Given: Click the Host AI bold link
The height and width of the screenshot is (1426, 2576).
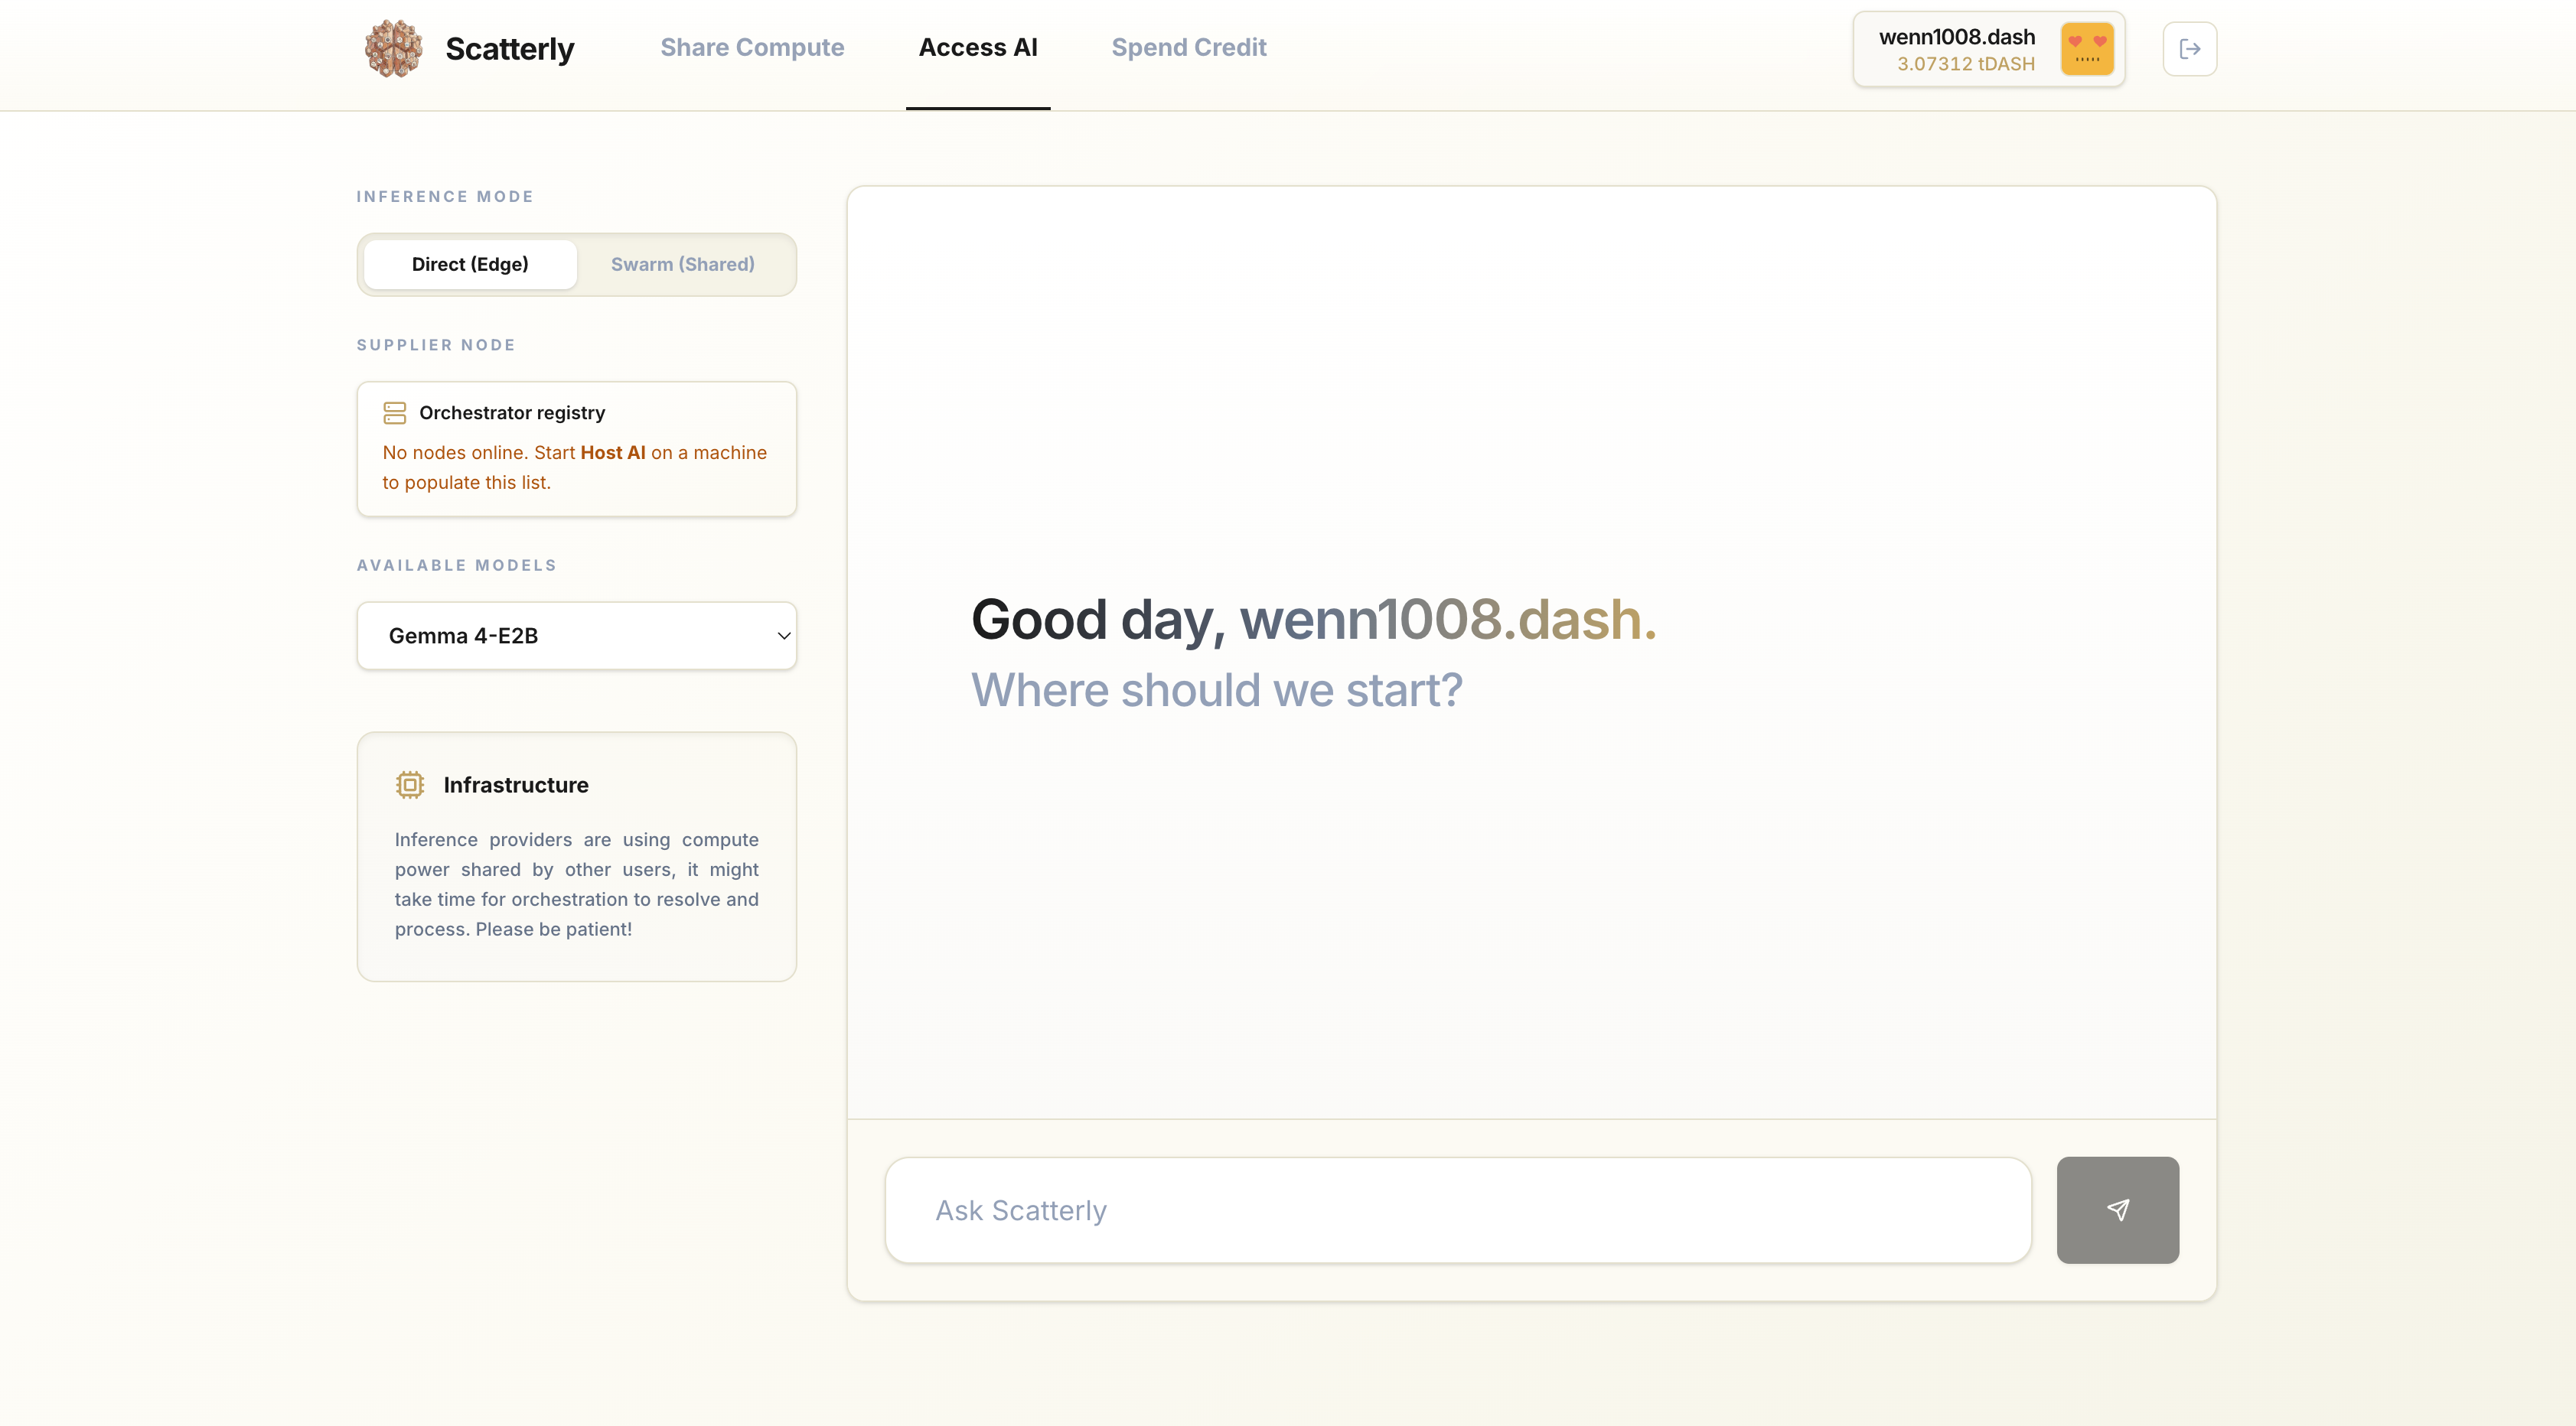Looking at the screenshot, I should pyautogui.click(x=613, y=453).
